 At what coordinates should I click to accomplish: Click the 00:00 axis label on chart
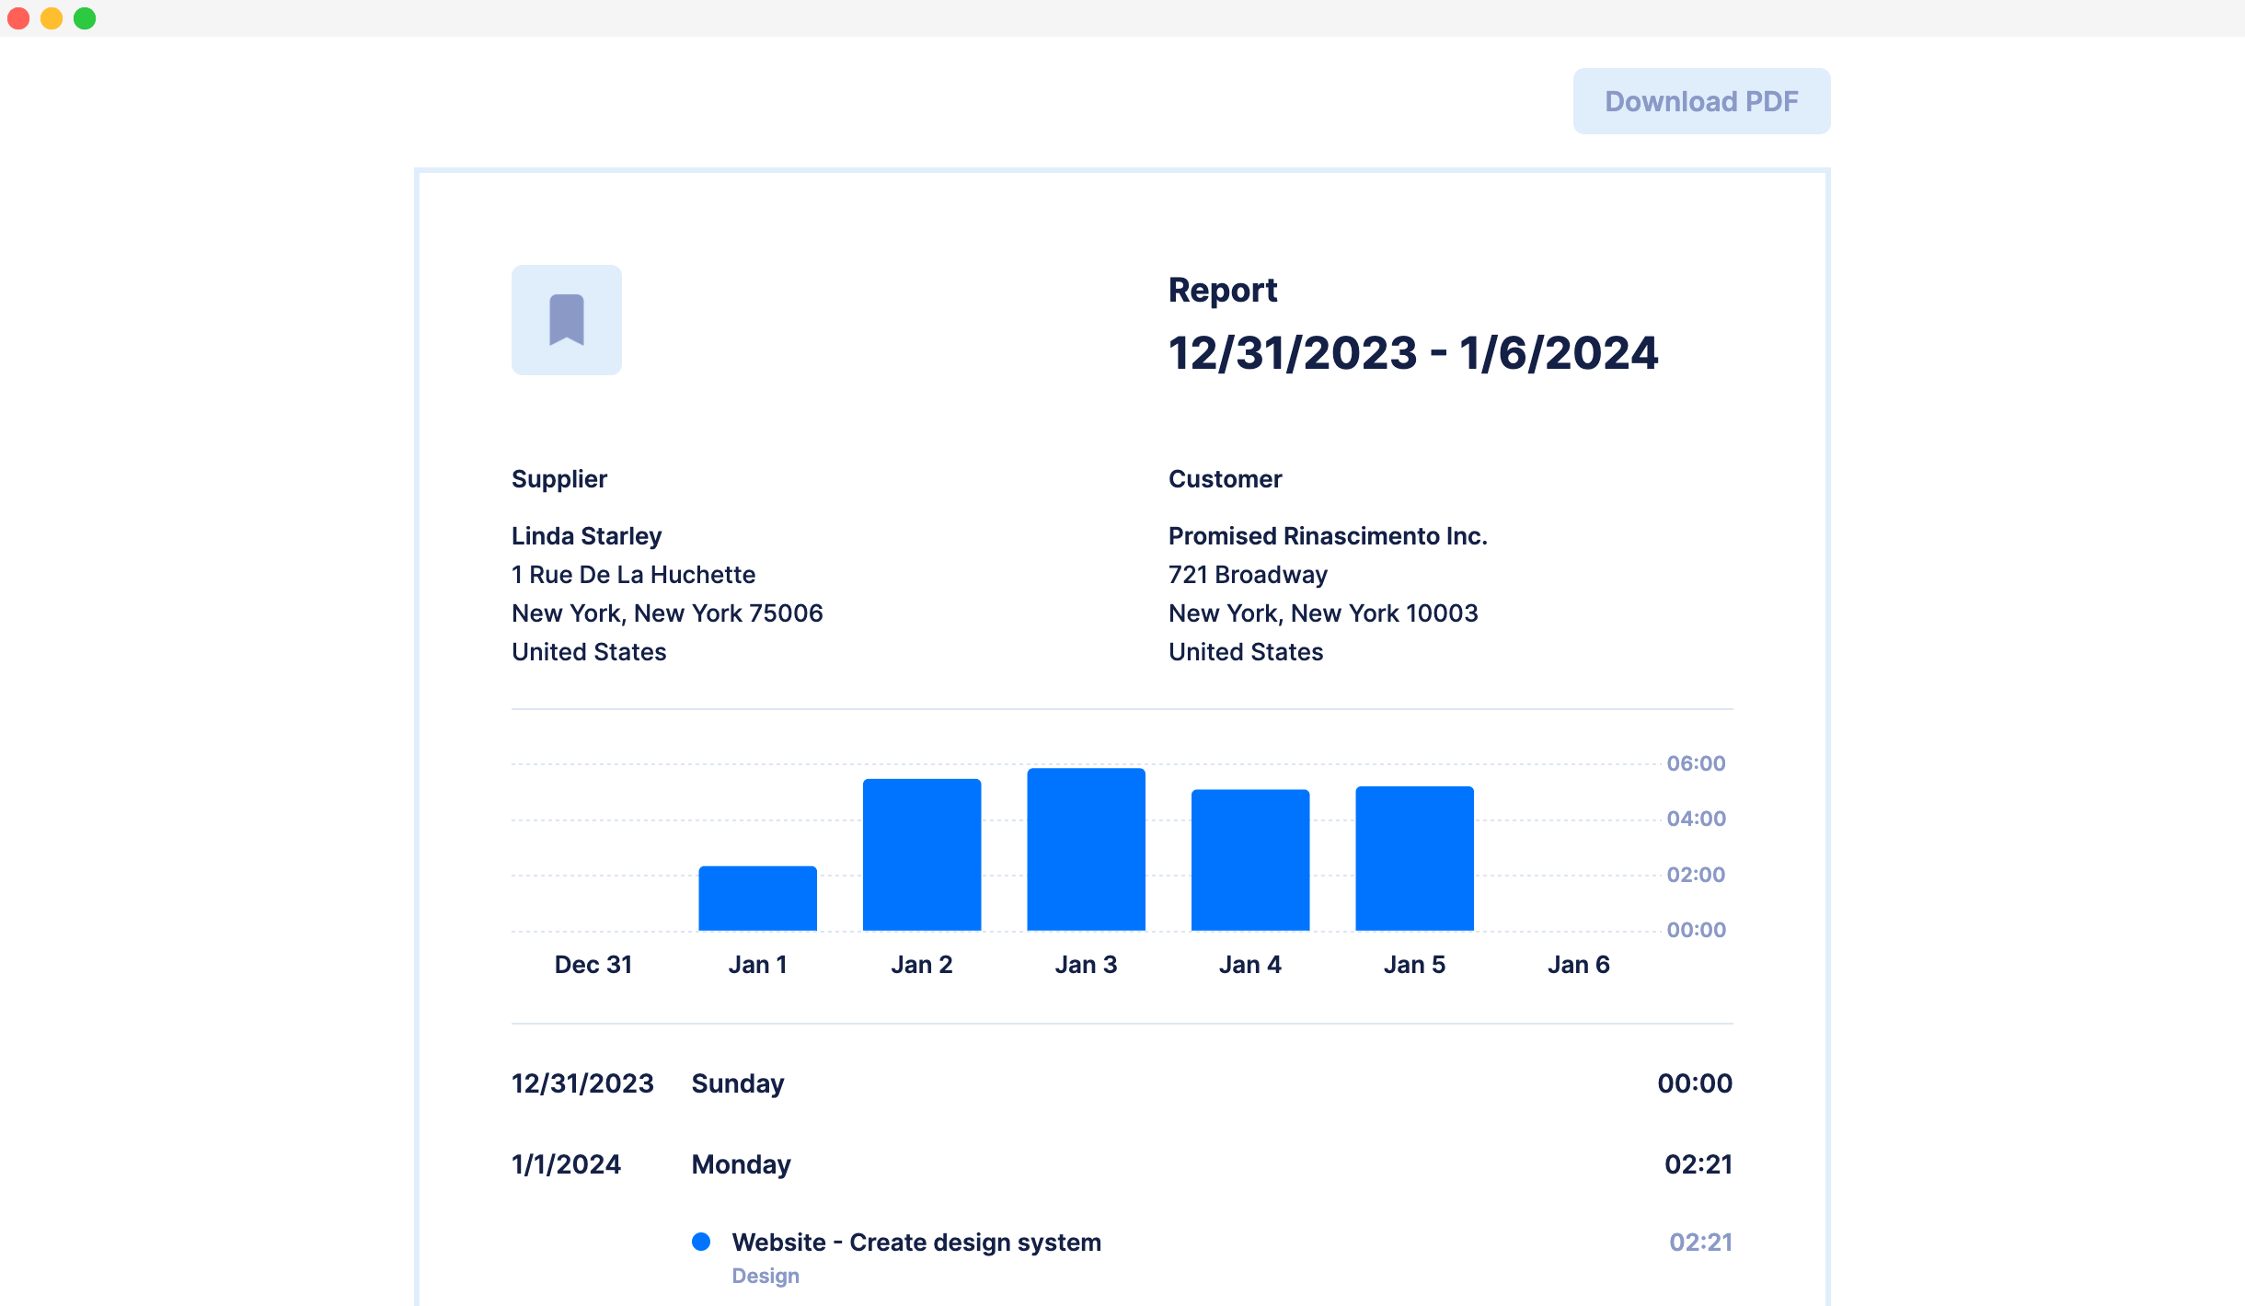click(x=1696, y=930)
